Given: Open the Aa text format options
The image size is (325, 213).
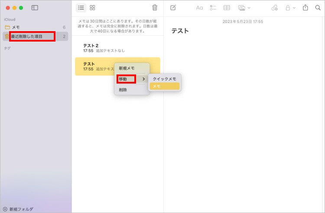Looking at the screenshot, I should point(199,8).
